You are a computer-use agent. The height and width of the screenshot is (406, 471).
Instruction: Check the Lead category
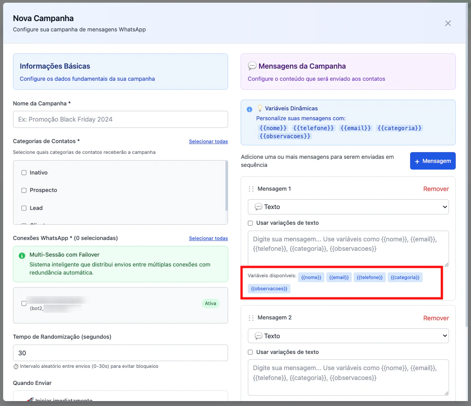coord(24,208)
